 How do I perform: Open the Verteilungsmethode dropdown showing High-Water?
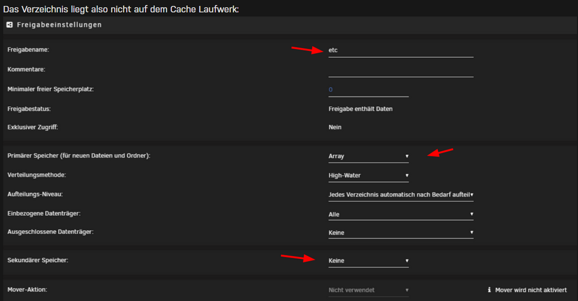[368, 176]
